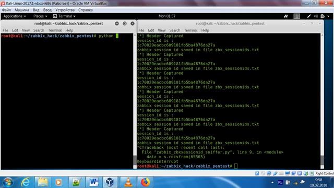Click the volume speaker icon in Kali top bar

(x=316, y=16)
